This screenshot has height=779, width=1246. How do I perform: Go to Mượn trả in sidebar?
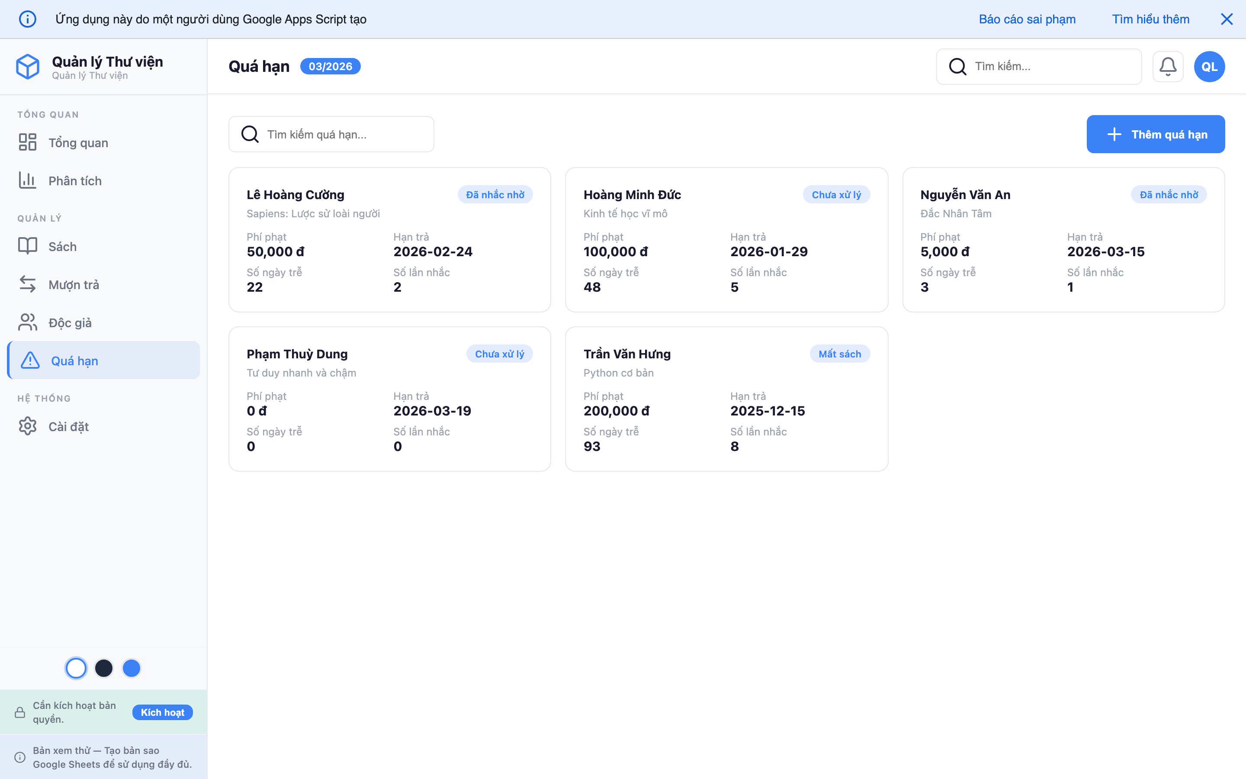point(74,284)
